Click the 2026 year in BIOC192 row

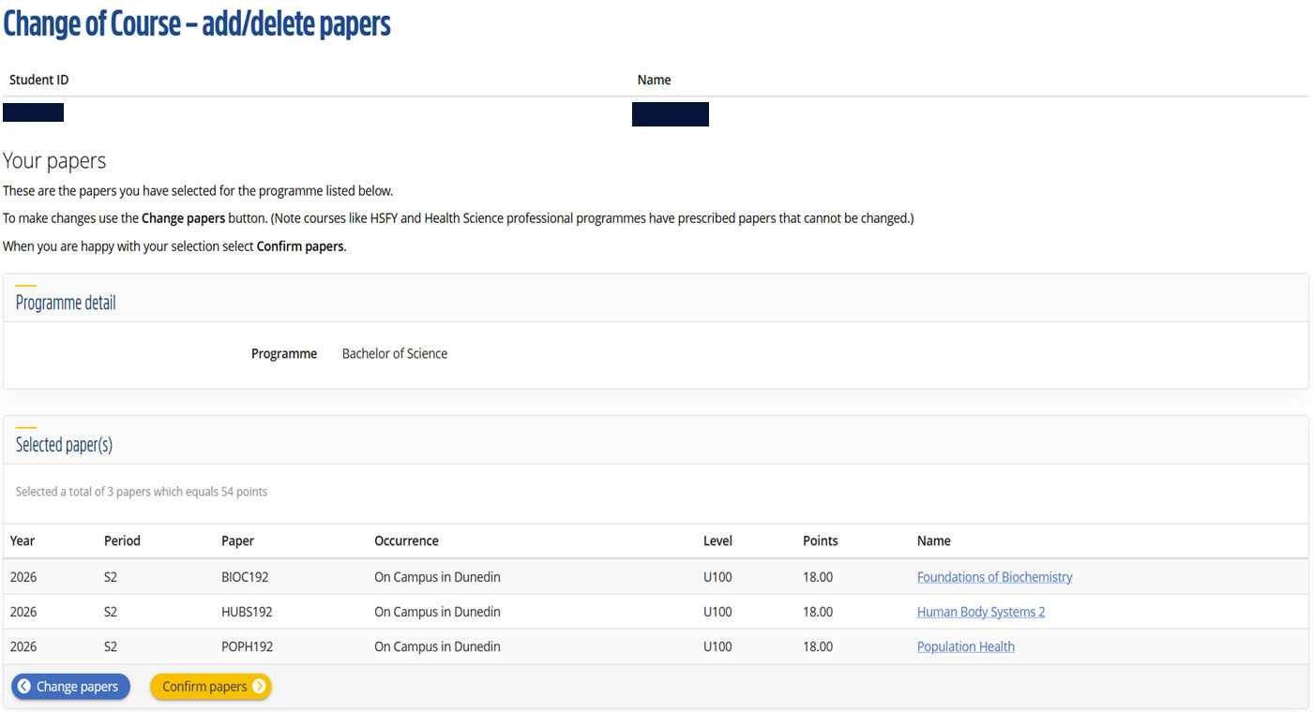pos(23,577)
